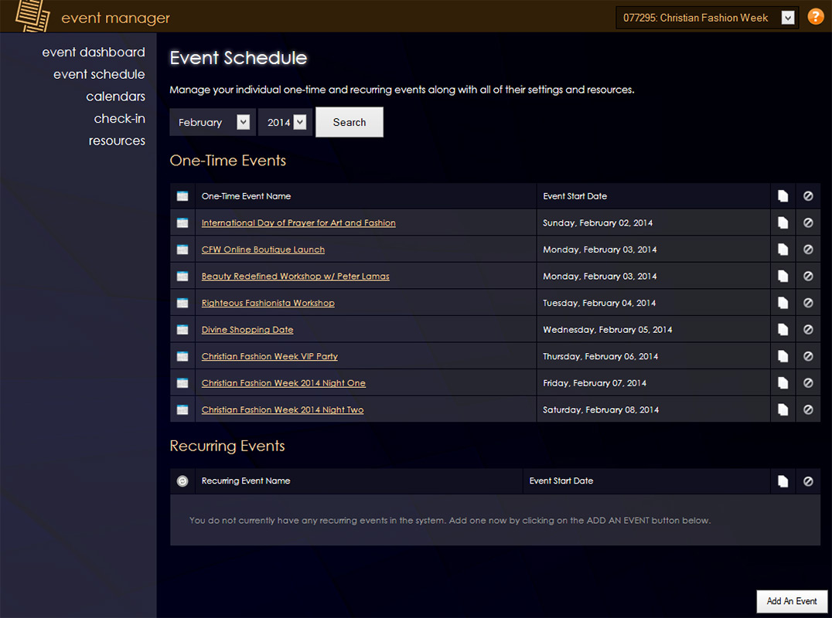Screen dimensions: 832x618
Task: Click the page icon for Divine Shopping Date
Action: click(x=783, y=330)
